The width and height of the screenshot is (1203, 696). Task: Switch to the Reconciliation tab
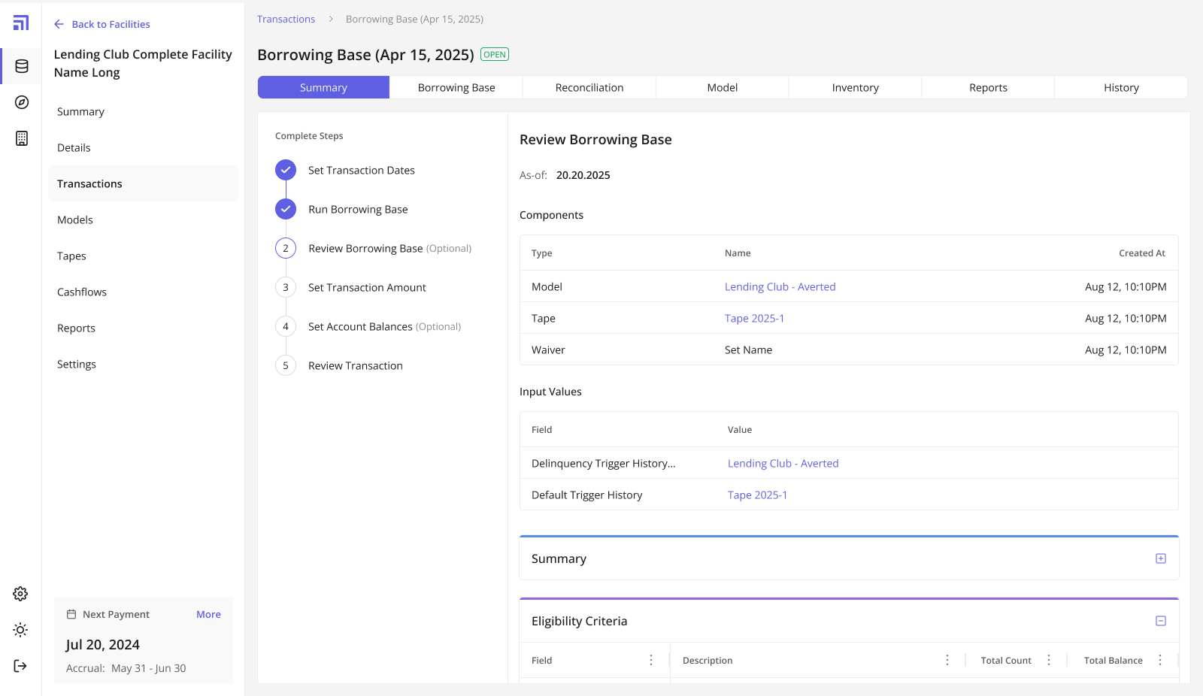[589, 88]
